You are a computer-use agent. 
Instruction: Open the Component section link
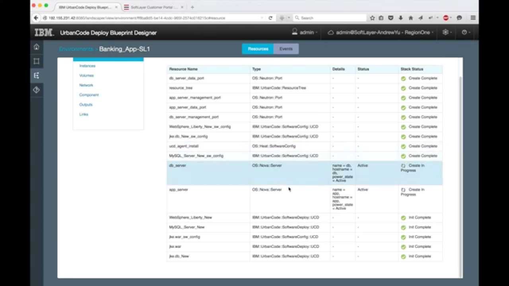[x=89, y=95]
